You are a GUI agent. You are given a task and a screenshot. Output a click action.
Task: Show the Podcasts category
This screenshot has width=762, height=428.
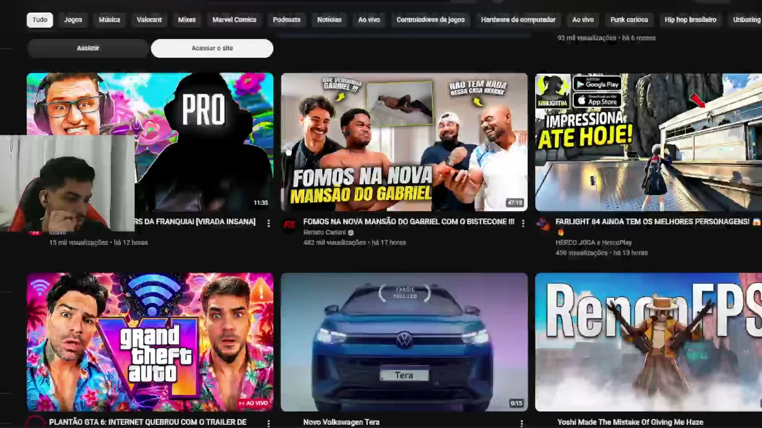(287, 20)
